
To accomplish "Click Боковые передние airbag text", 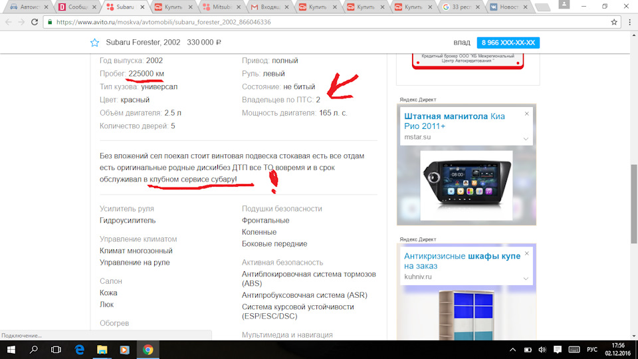I will click(274, 244).
